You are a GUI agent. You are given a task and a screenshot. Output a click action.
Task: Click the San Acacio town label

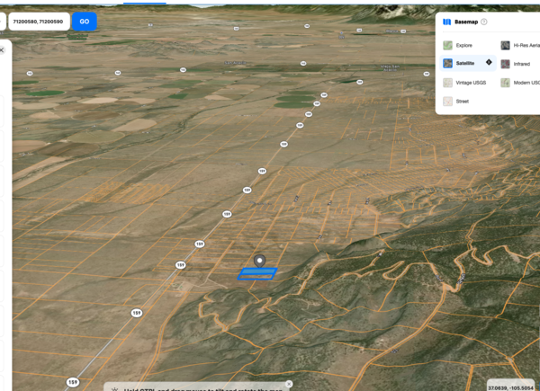point(235,63)
